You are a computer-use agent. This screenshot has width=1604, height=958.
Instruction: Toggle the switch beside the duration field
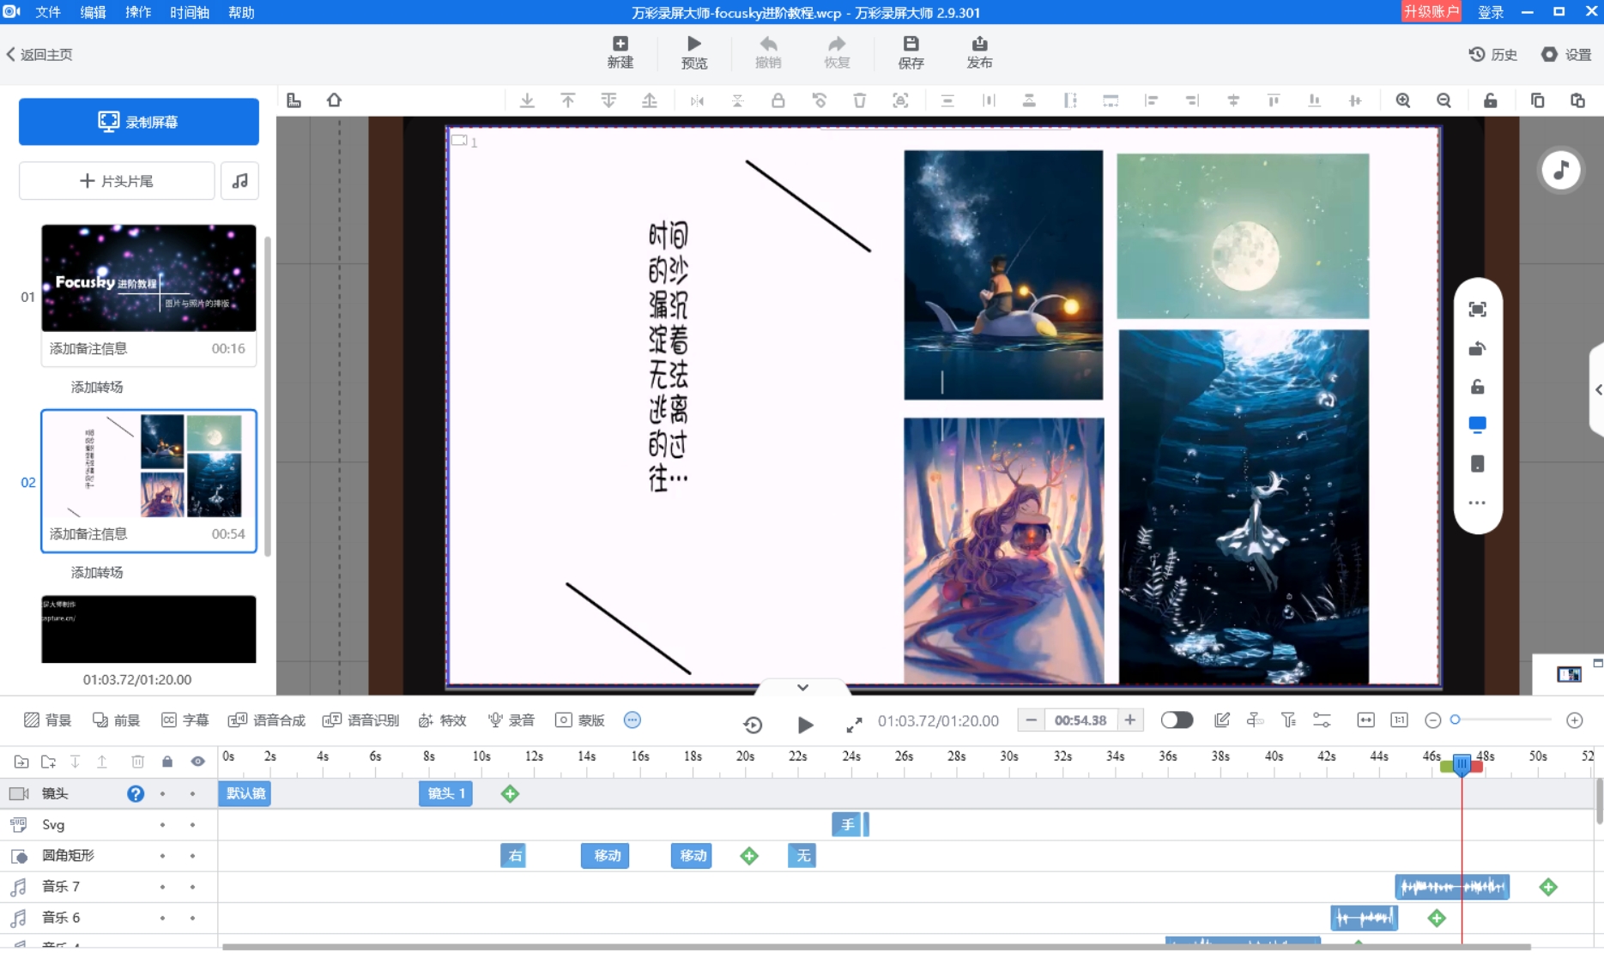[1177, 720]
